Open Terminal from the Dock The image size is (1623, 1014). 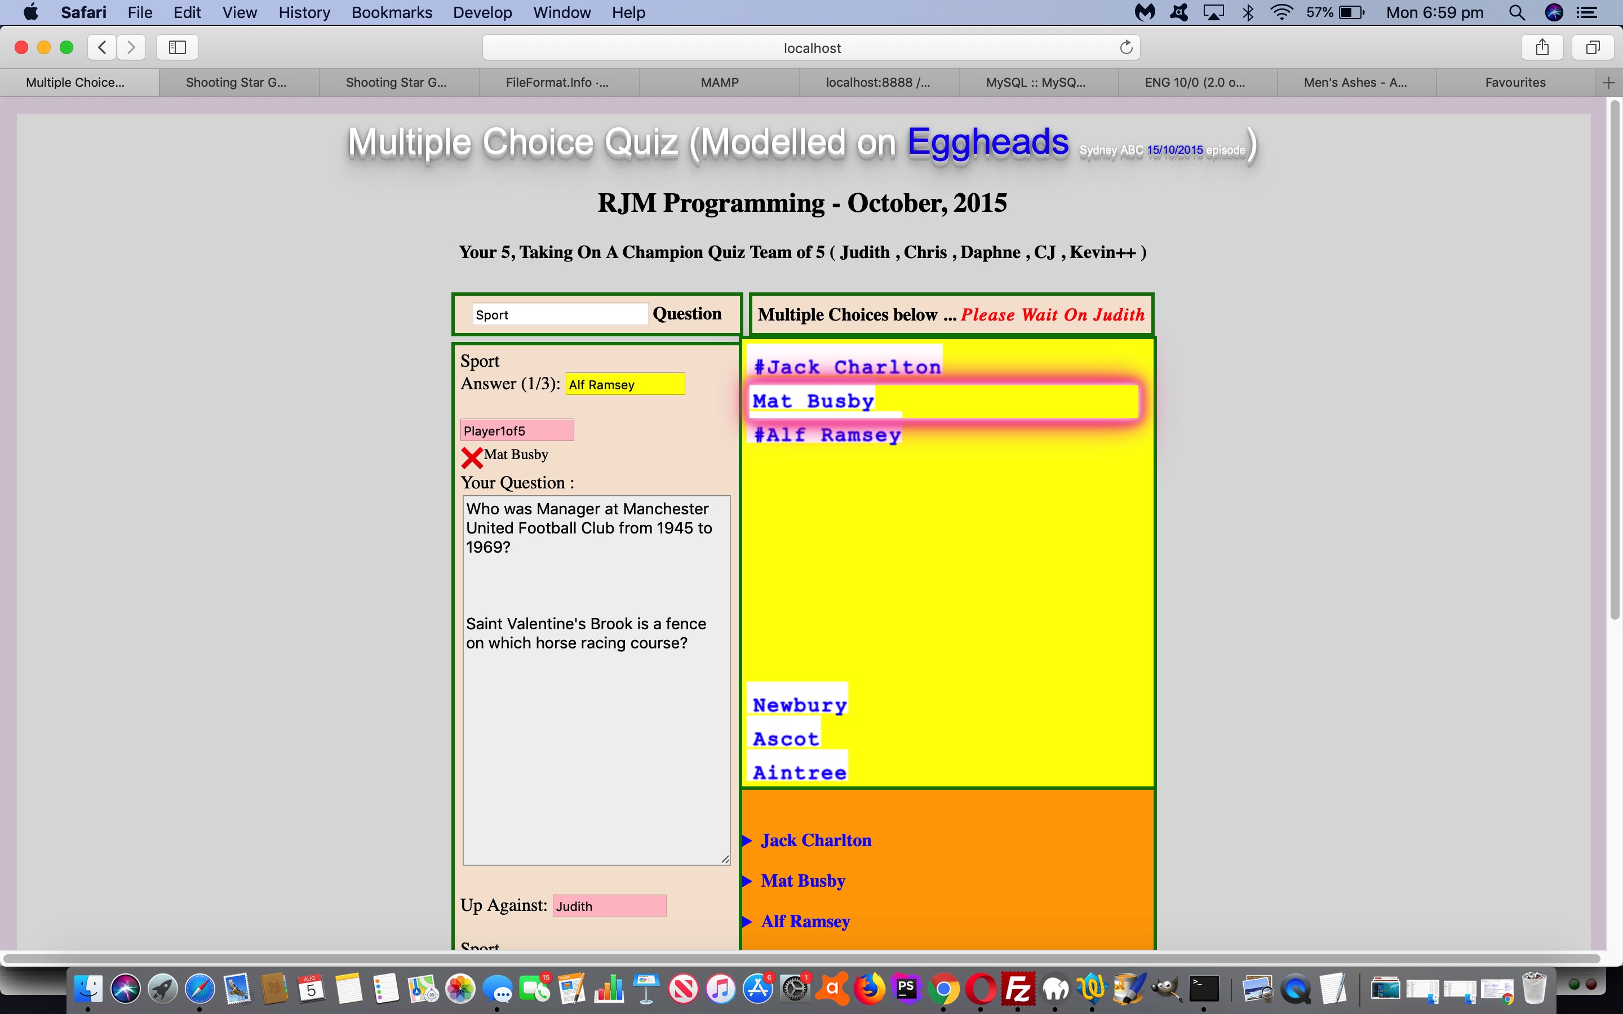pyautogui.click(x=1204, y=988)
